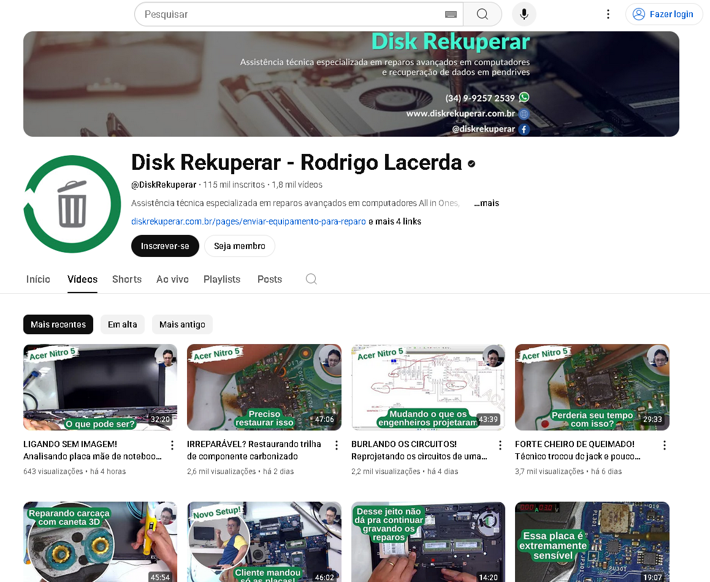Go to the Início tab
Screen dimensions: 710x582
coord(38,280)
